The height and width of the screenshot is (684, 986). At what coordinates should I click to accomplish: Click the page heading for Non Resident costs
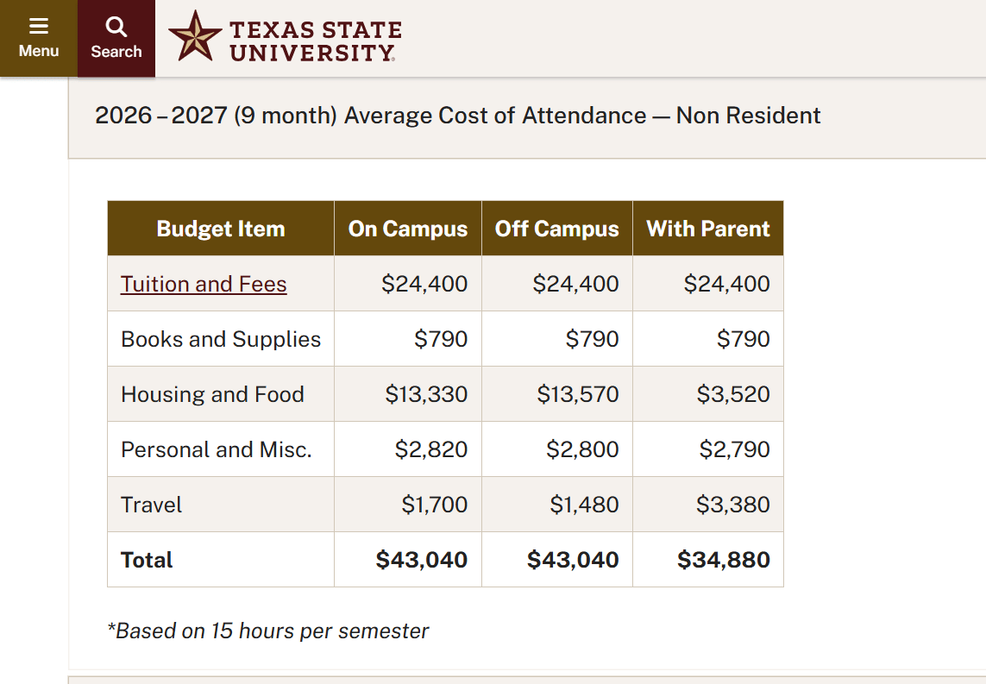458,115
